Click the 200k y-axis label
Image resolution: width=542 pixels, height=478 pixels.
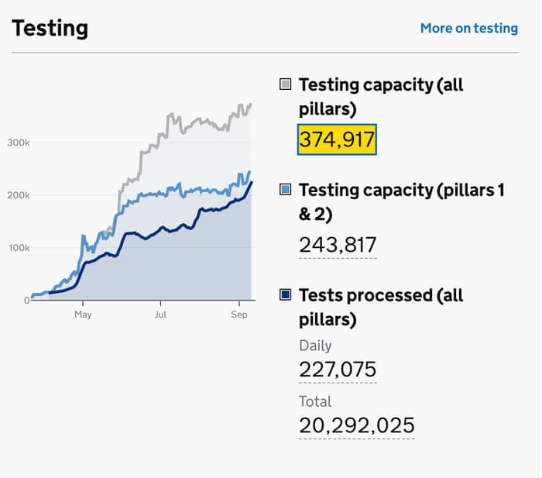(x=19, y=195)
